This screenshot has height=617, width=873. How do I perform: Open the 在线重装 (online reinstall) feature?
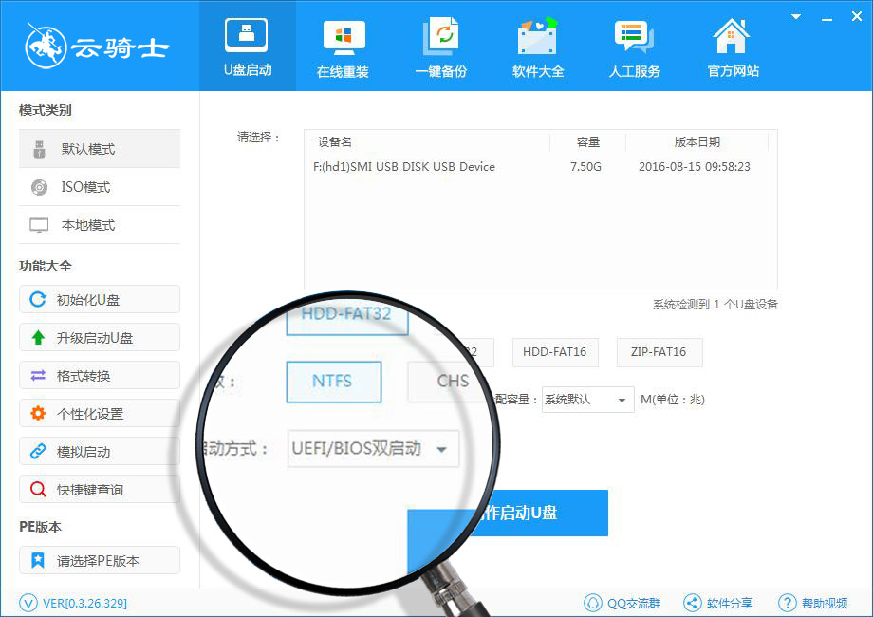tap(344, 46)
